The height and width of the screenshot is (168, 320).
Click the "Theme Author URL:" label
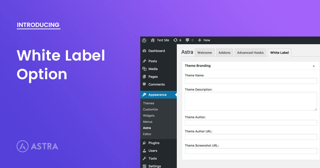coord(199,131)
